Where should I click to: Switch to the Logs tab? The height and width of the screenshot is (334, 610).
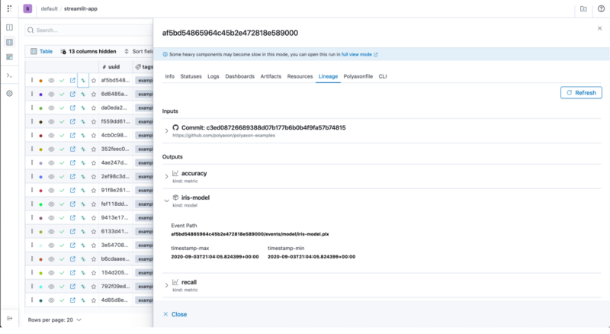(x=213, y=76)
